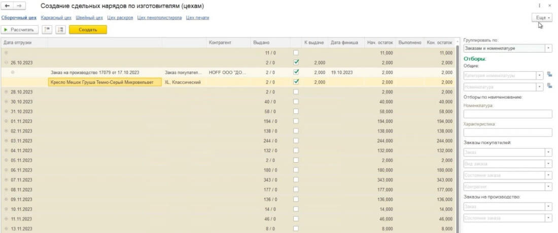This screenshot has width=558, height=233.
Task: Click the yellow Создать button
Action: click(x=88, y=30)
